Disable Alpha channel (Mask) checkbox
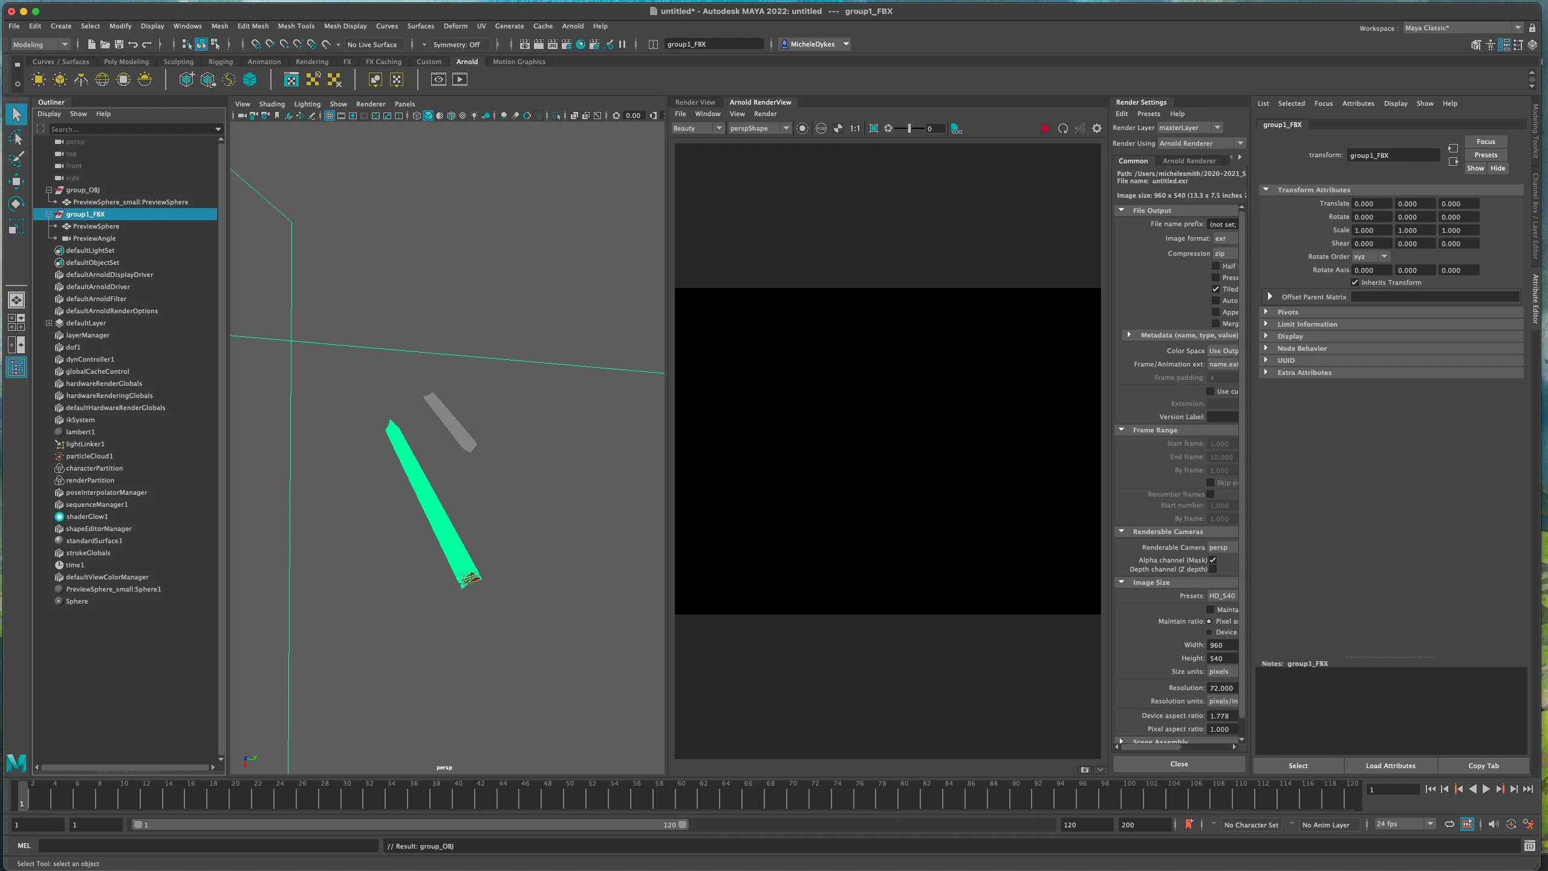The height and width of the screenshot is (871, 1548). pyautogui.click(x=1212, y=560)
